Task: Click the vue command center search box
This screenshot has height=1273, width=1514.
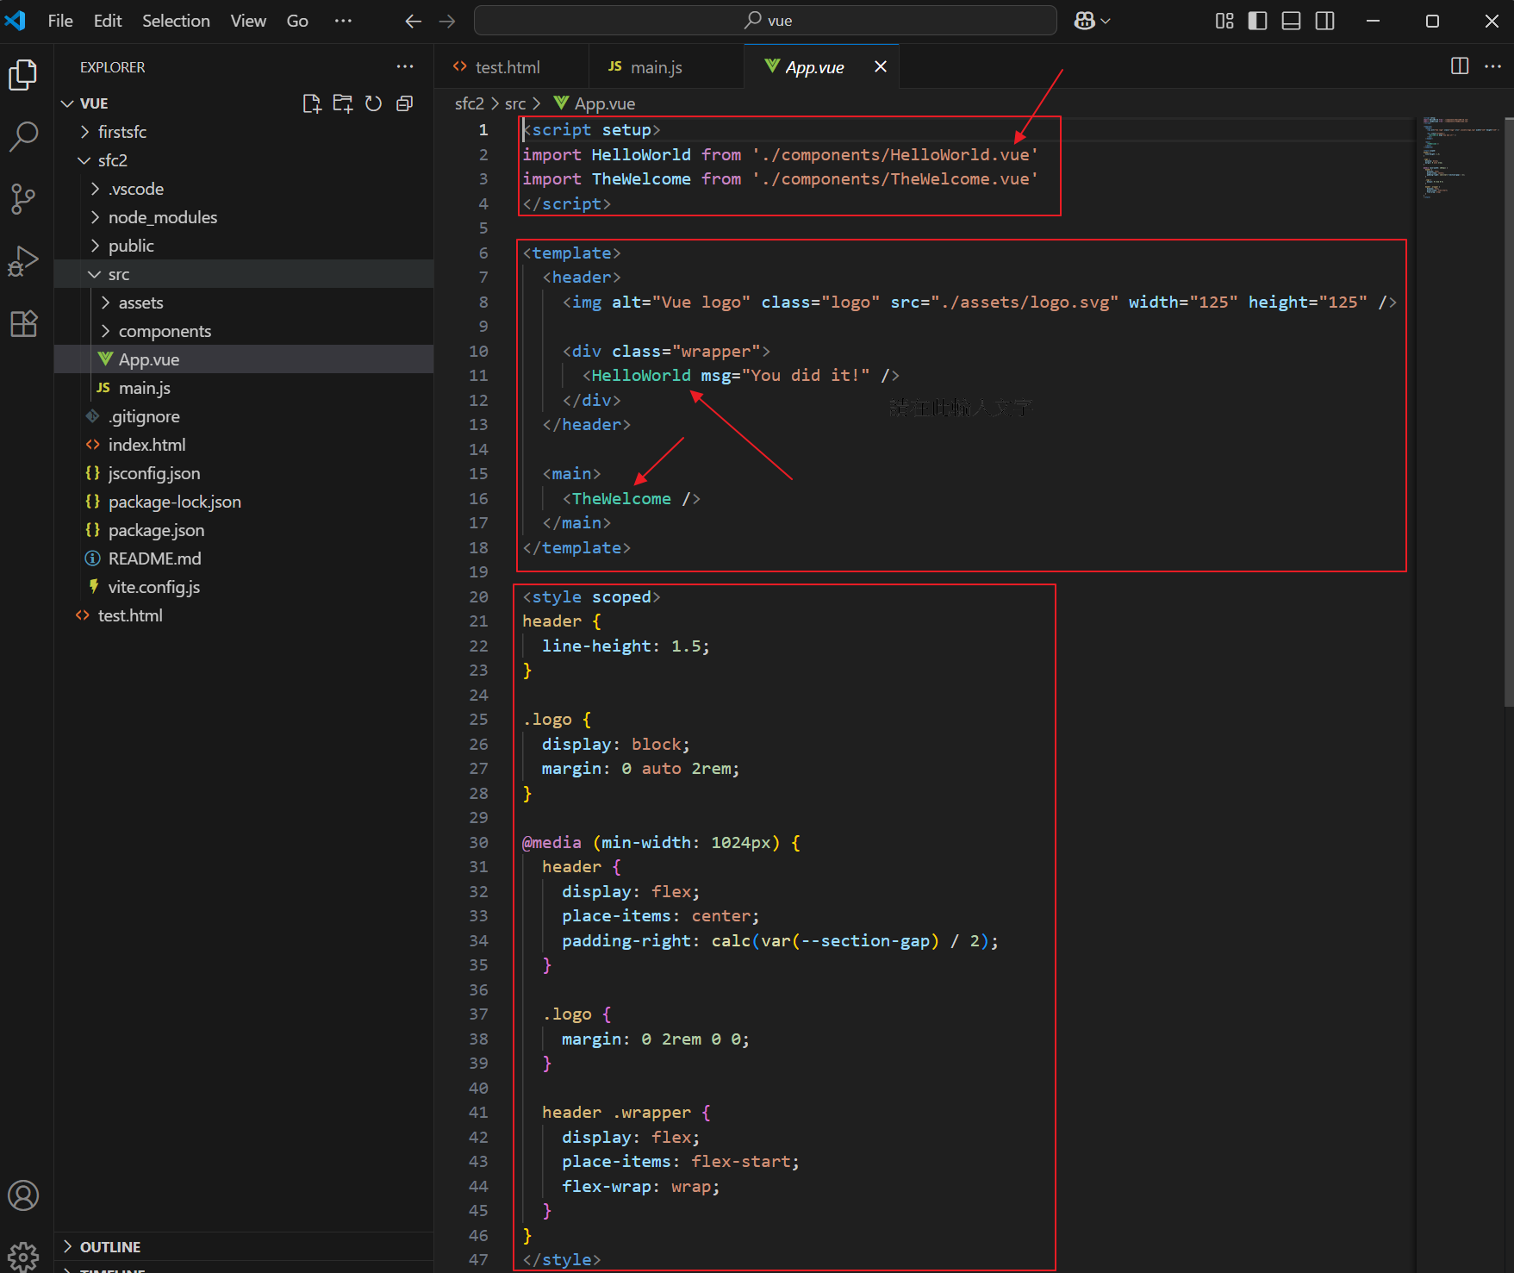Action: click(x=765, y=21)
